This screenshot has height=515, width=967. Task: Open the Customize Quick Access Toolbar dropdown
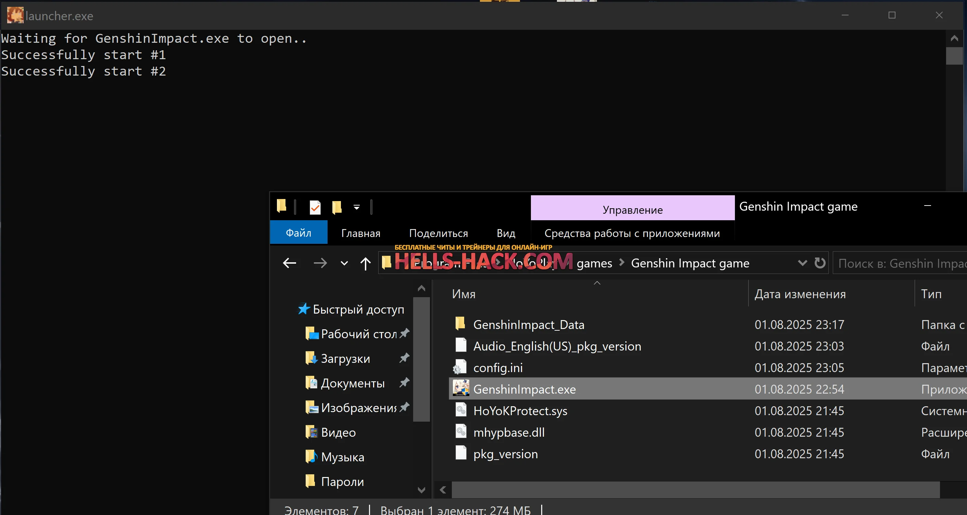pyautogui.click(x=357, y=207)
